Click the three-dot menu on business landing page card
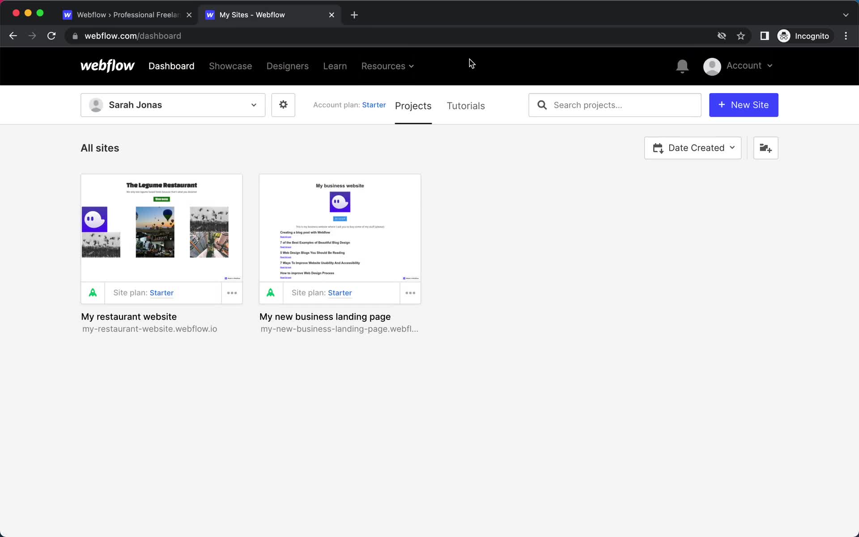Image resolution: width=859 pixels, height=537 pixels. coord(410,293)
